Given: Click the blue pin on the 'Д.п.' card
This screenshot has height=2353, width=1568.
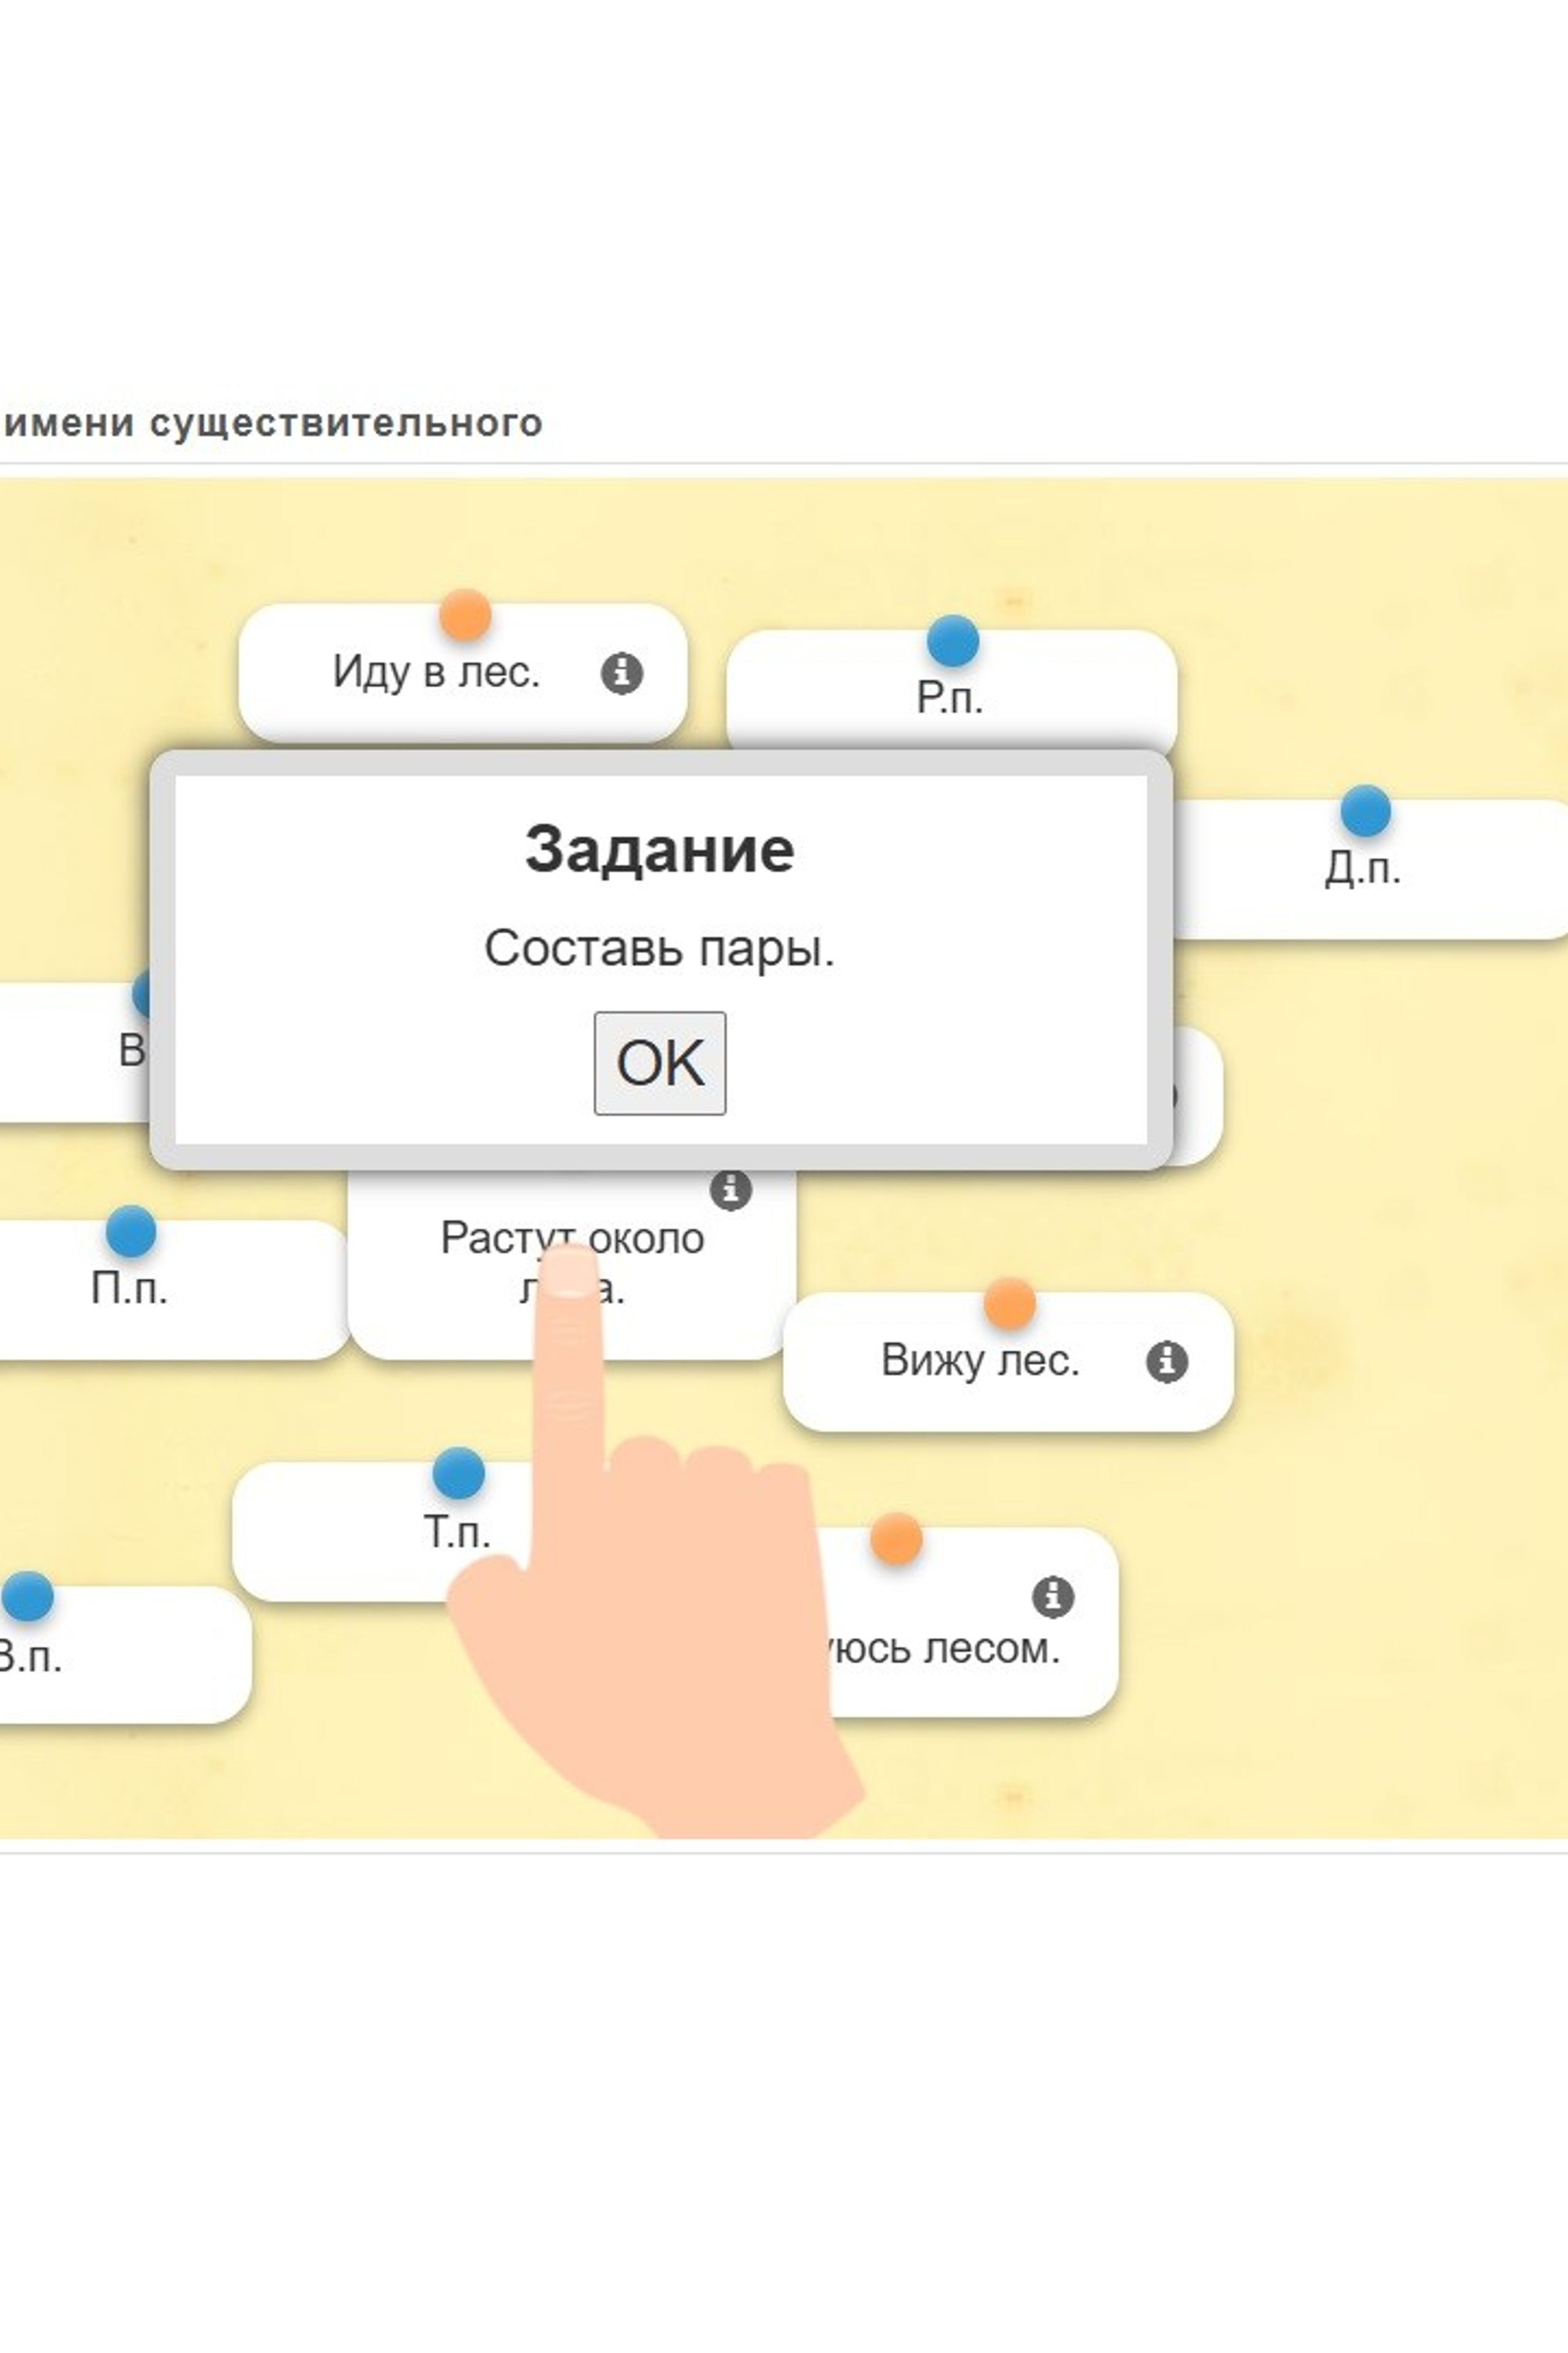Looking at the screenshot, I should click(1365, 810).
